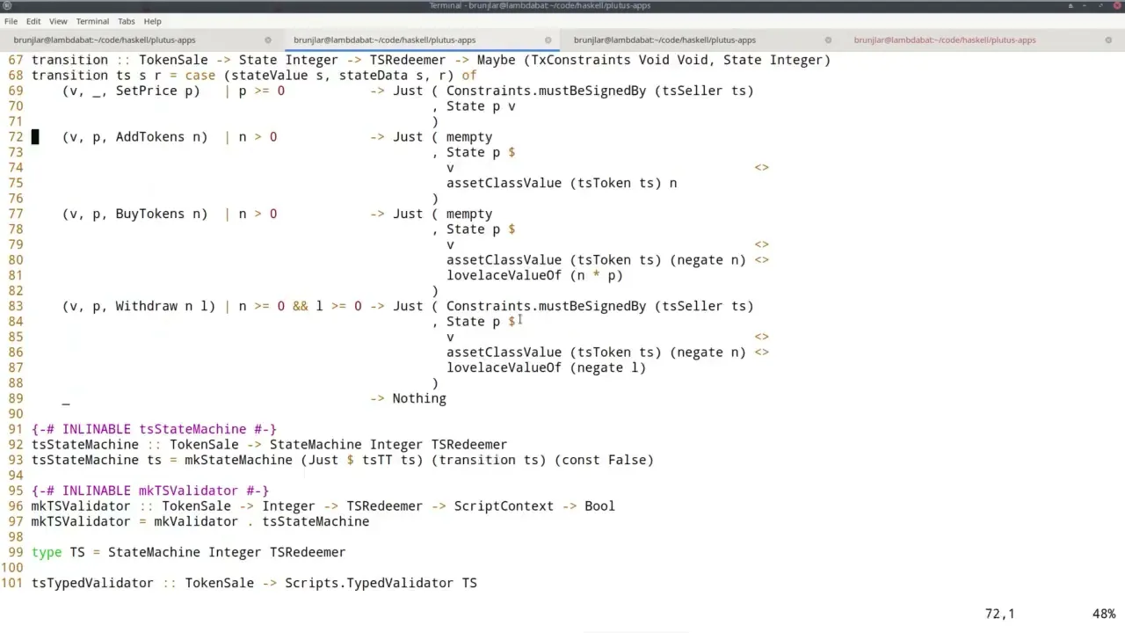Close the fourth plutus-apps tab

point(1108,40)
